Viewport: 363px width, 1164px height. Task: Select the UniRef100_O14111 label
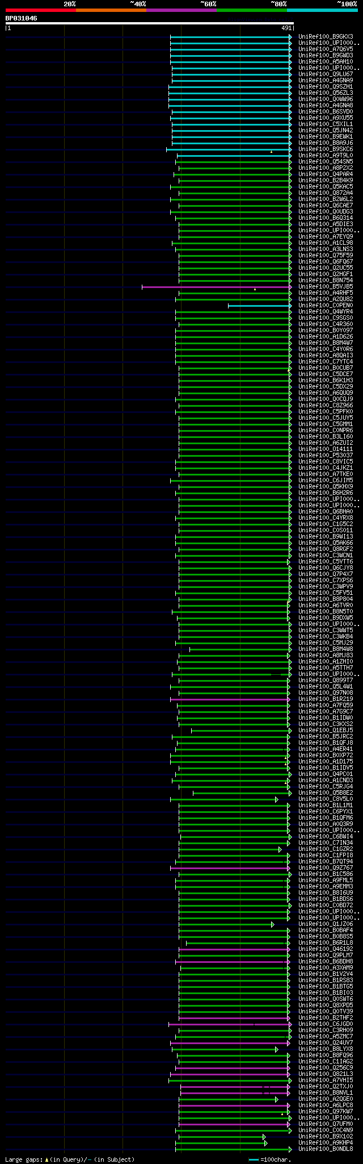326,449
